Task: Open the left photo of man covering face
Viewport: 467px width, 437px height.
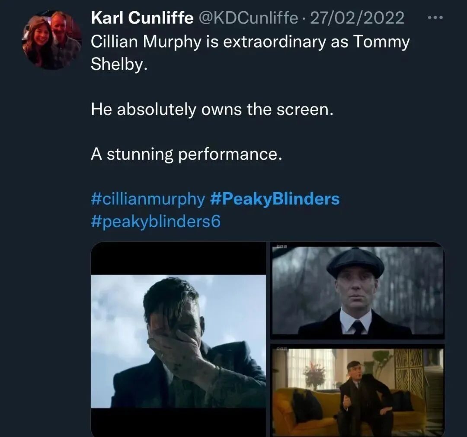Action: (x=178, y=341)
